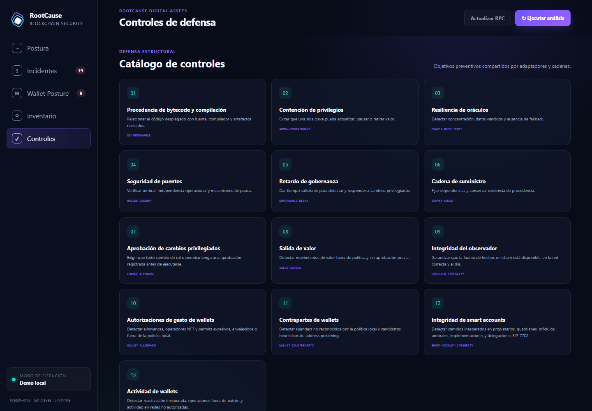Click the Watch-only · Sin claves footer text
The height and width of the screenshot is (411, 592).
(40, 400)
